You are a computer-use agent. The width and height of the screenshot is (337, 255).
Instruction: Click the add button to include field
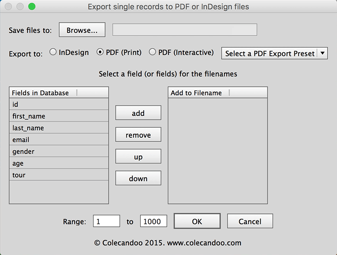138,113
